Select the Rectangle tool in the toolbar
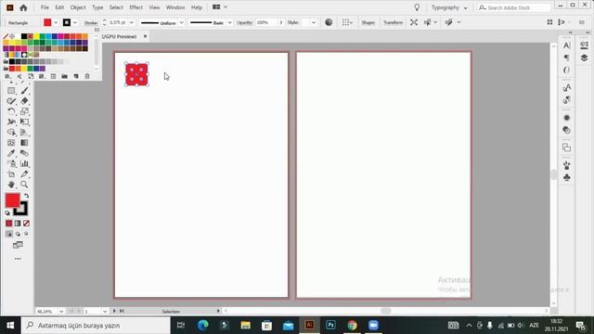The image size is (594, 334). [x=11, y=91]
